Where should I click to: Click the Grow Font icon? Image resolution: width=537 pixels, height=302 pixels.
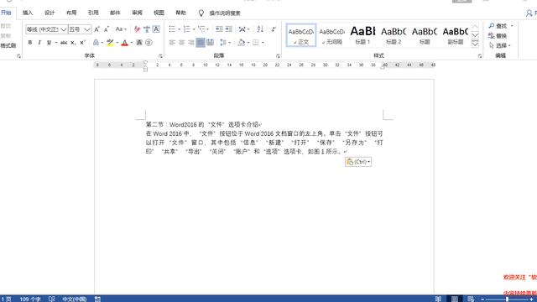coord(97,29)
